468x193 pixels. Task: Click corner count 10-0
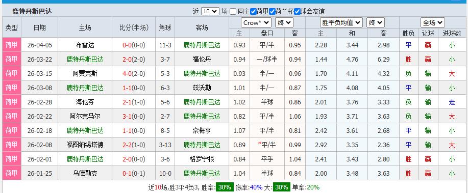165,173
